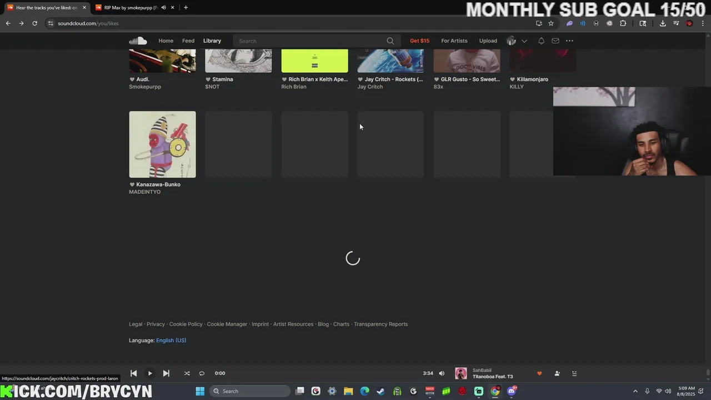
Task: Open Discord from the taskbar
Action: pyautogui.click(x=512, y=391)
